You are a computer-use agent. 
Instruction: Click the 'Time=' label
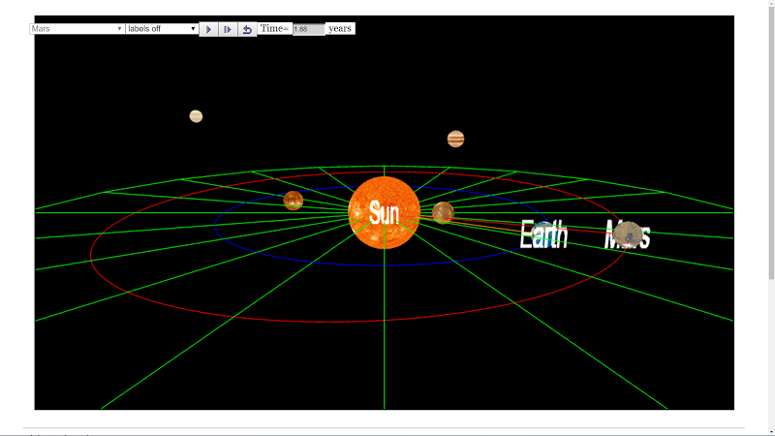coord(274,29)
